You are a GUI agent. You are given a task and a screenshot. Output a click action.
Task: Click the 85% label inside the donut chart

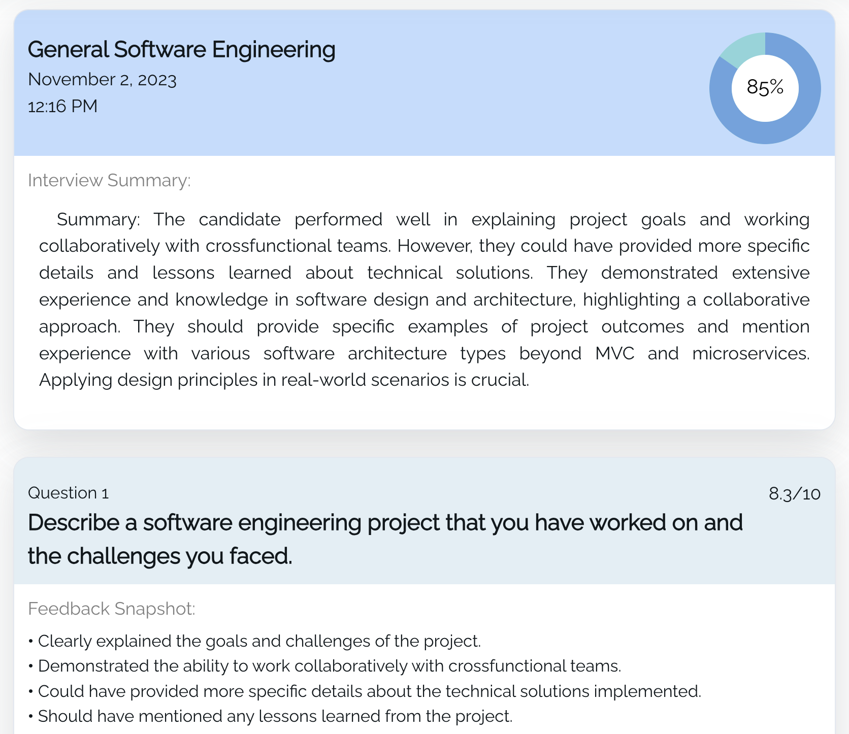(765, 87)
